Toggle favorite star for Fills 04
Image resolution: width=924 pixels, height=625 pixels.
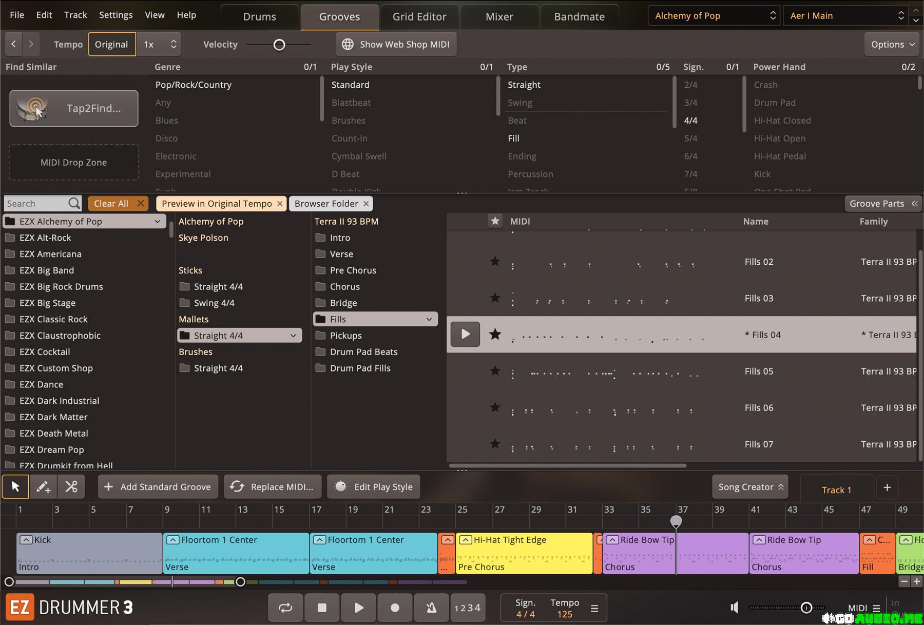point(495,335)
